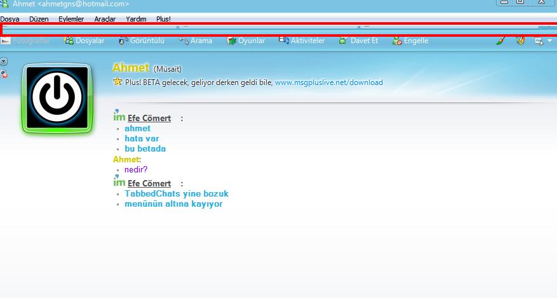This screenshot has width=557, height=298.
Task: Click the star icon before the personal message
Action: click(x=117, y=82)
